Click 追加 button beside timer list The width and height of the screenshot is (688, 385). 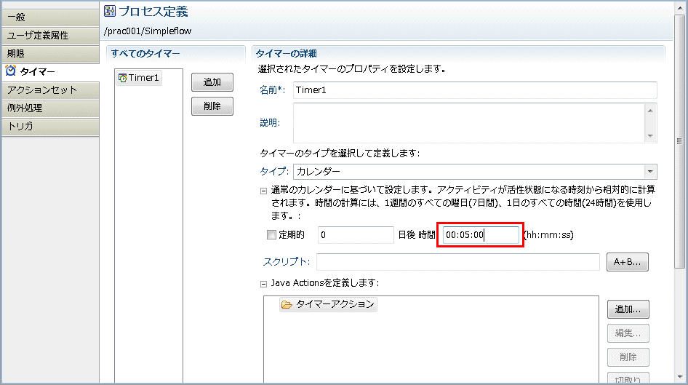click(212, 82)
